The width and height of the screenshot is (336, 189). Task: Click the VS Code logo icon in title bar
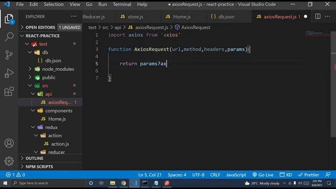[7, 4]
